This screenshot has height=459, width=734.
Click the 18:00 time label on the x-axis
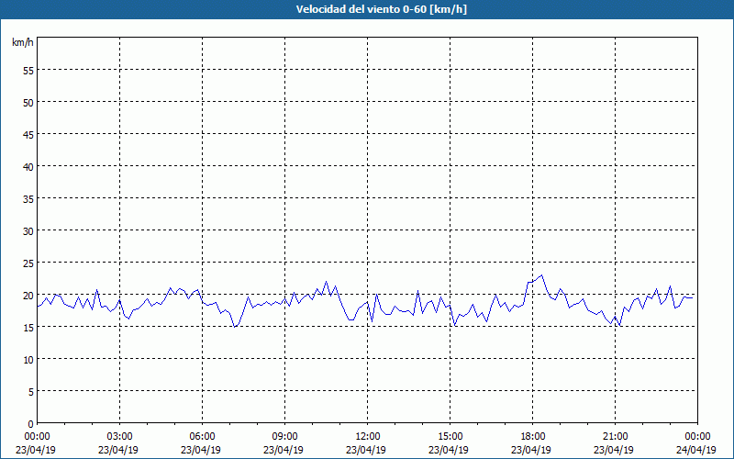point(532,436)
